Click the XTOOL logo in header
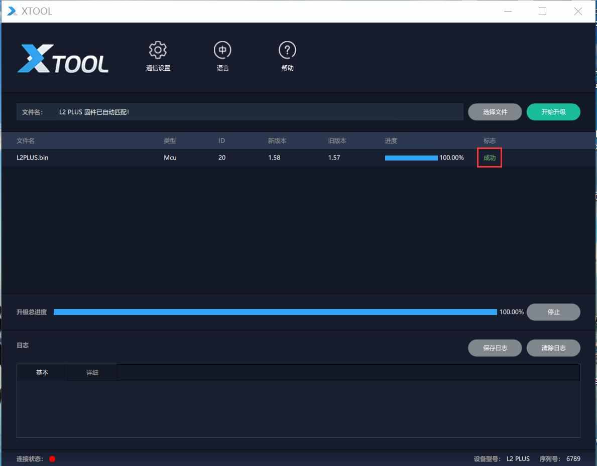This screenshot has height=466, width=597. pos(63,59)
